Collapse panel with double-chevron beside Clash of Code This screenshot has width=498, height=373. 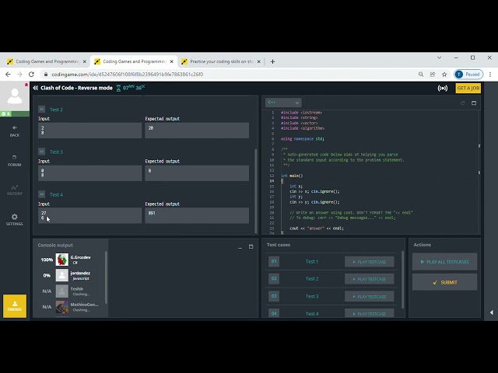click(35, 88)
